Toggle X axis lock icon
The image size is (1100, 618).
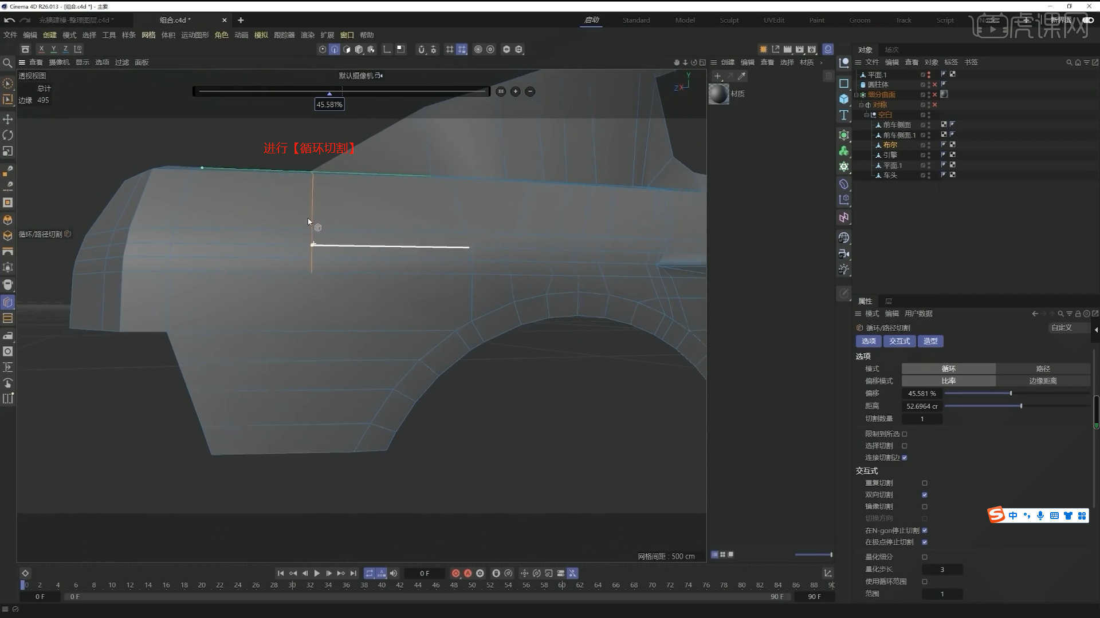point(41,49)
